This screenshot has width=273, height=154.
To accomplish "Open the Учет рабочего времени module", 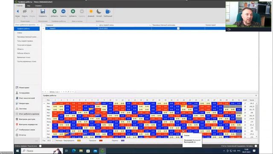I will [27, 114].
